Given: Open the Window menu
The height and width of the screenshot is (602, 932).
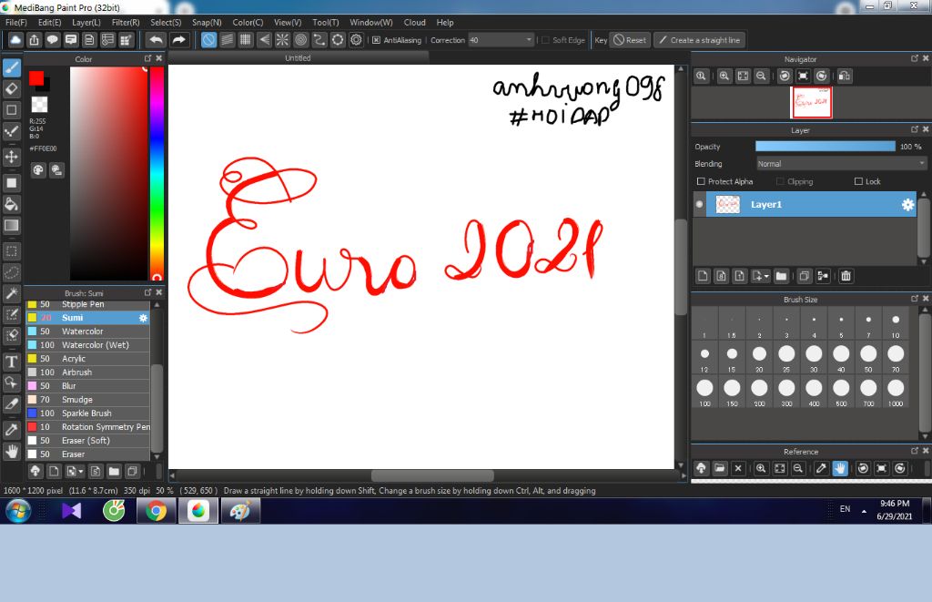Looking at the screenshot, I should (371, 23).
